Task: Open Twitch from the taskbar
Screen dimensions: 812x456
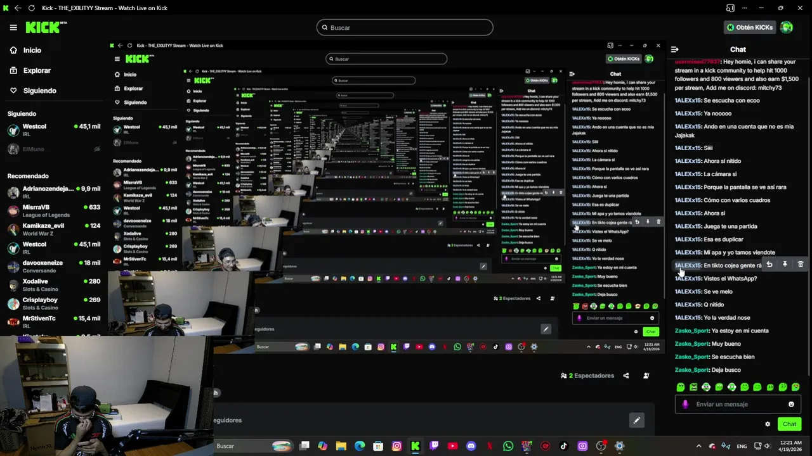Action: point(434,446)
